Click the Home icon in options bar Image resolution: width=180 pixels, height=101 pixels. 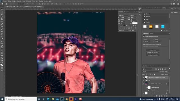point(3,4)
